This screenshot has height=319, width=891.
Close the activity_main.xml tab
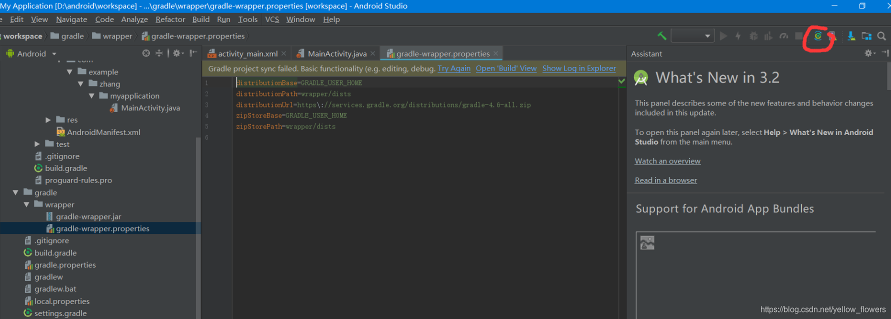coord(284,53)
